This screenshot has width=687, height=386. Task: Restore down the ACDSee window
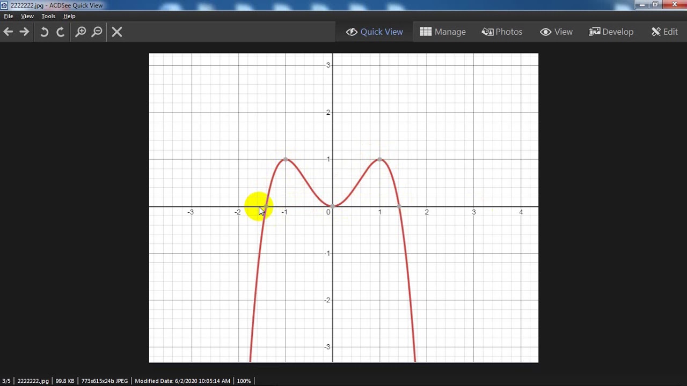click(655, 5)
